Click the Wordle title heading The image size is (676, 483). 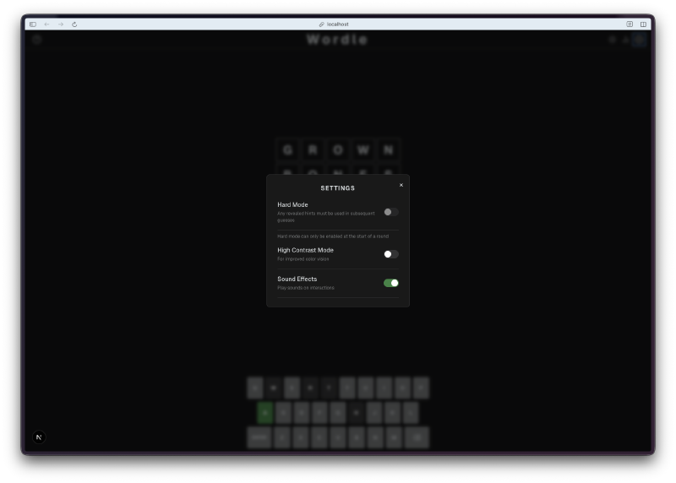[x=337, y=40]
